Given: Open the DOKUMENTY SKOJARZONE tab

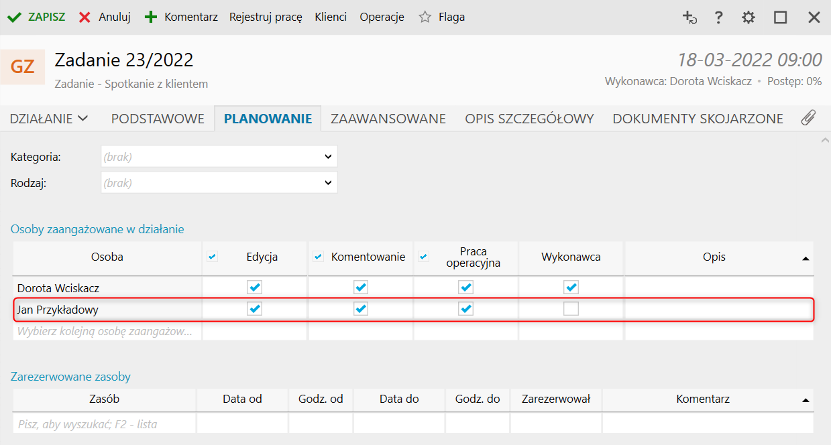Looking at the screenshot, I should coord(698,119).
